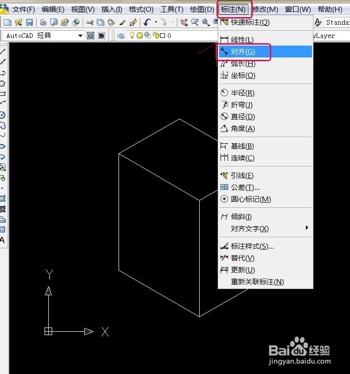Open the 窗口(W) menu
This screenshot has width=350, height=374.
coord(298,9)
